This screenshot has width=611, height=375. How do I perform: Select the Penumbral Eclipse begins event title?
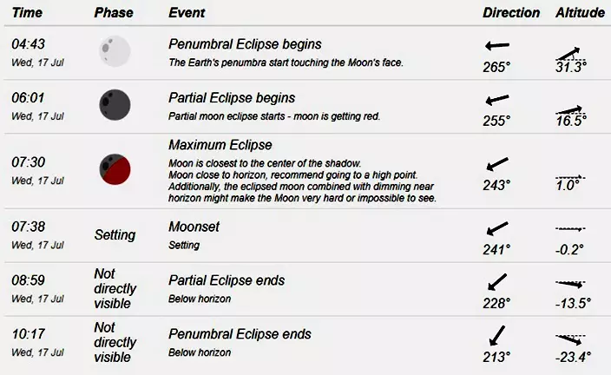coord(245,44)
